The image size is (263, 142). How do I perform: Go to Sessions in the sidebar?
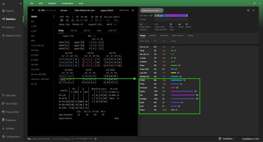point(10,27)
